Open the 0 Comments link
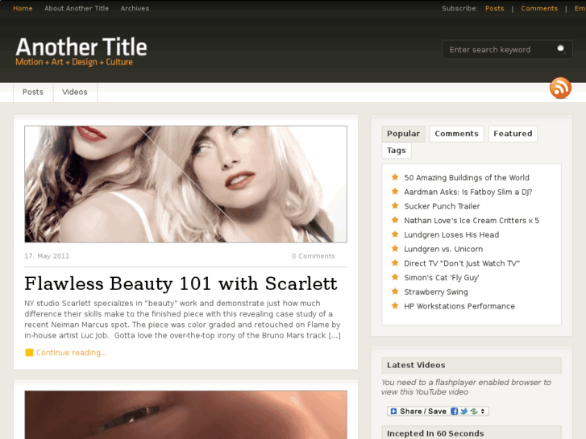 pyautogui.click(x=314, y=256)
